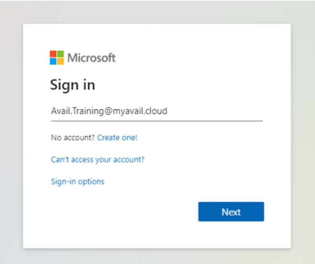The width and height of the screenshot is (315, 264).
Task: Click the Microsoft four-square logo
Action: coord(57,58)
